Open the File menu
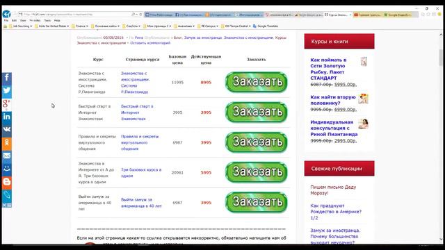Image resolution: width=445 pixels, height=250 pixels. 6,20
